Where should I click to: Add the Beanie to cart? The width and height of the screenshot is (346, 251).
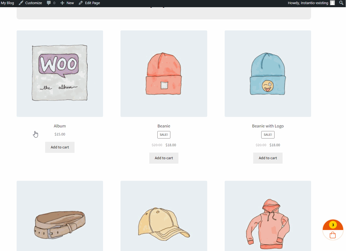(x=164, y=158)
